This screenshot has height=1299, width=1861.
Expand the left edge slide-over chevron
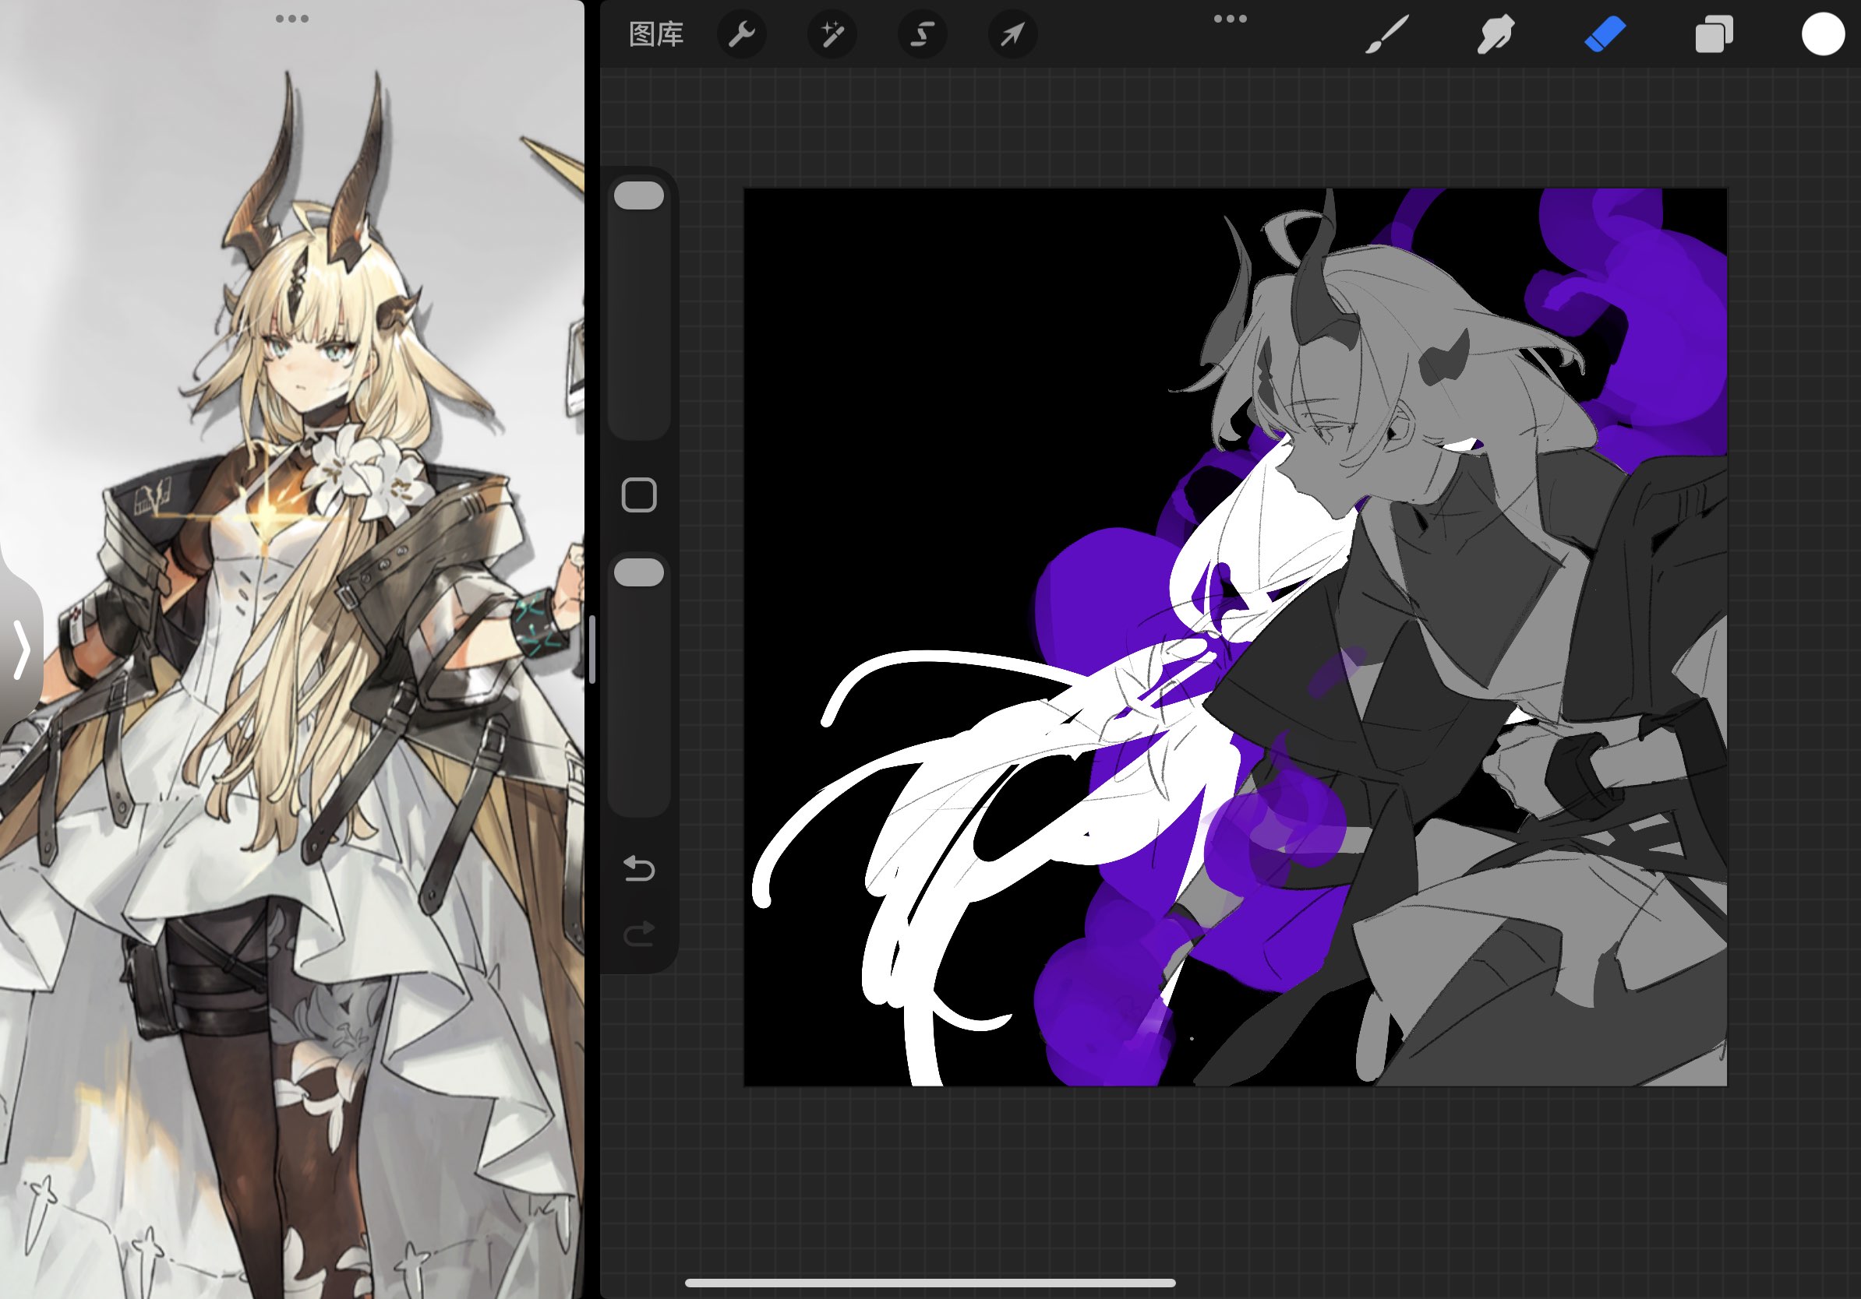coord(22,648)
